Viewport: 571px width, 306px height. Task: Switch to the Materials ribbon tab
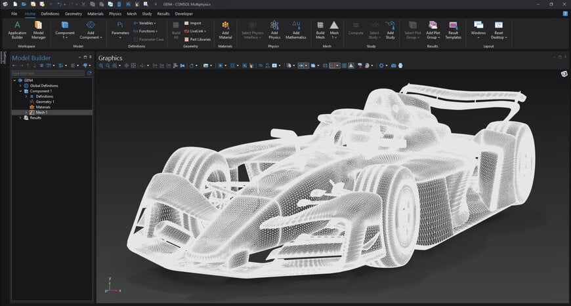pyautogui.click(x=95, y=14)
